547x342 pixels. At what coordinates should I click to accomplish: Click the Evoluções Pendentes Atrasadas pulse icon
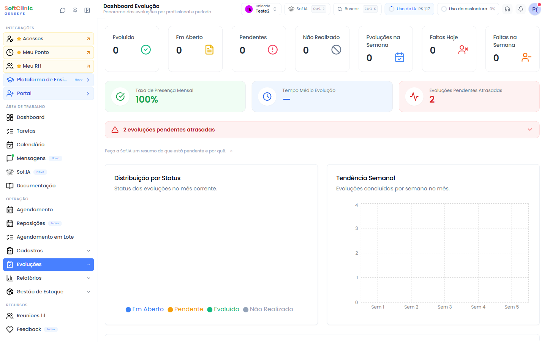(414, 97)
